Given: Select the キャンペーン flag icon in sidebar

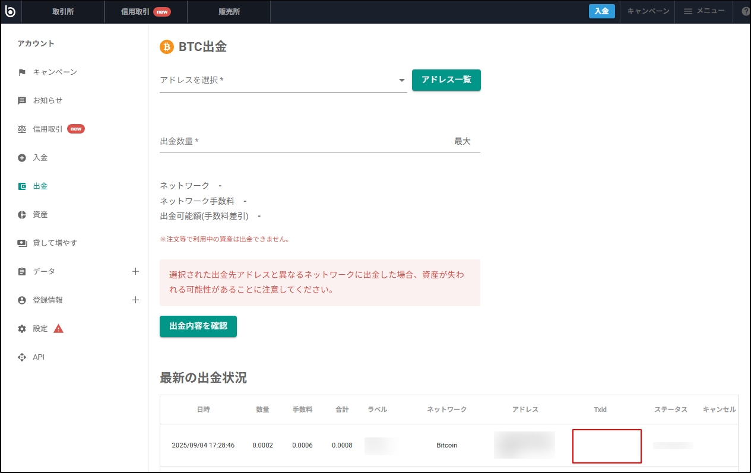Looking at the screenshot, I should 22,72.
